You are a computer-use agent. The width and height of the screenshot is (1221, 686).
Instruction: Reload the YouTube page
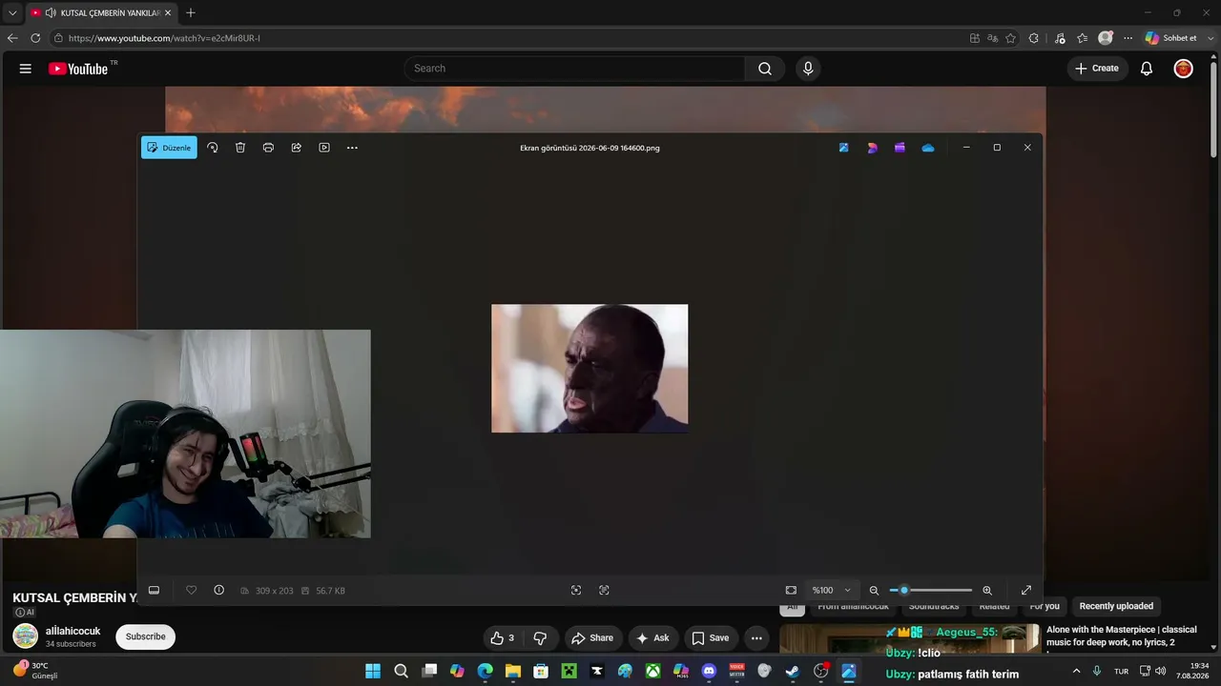35,38
